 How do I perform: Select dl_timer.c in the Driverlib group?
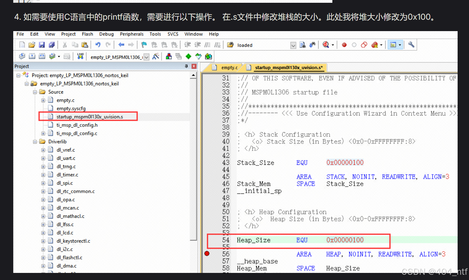tap(67, 175)
